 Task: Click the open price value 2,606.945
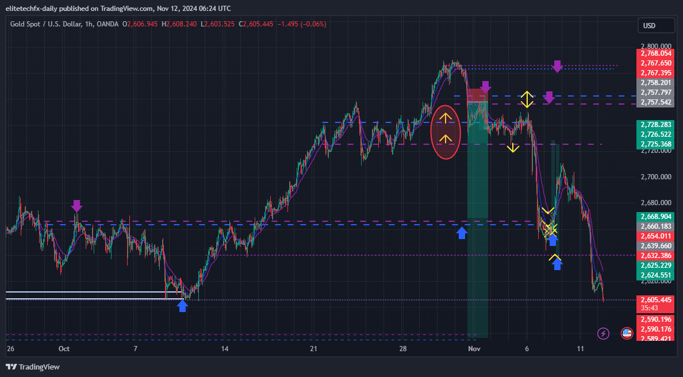coord(143,24)
